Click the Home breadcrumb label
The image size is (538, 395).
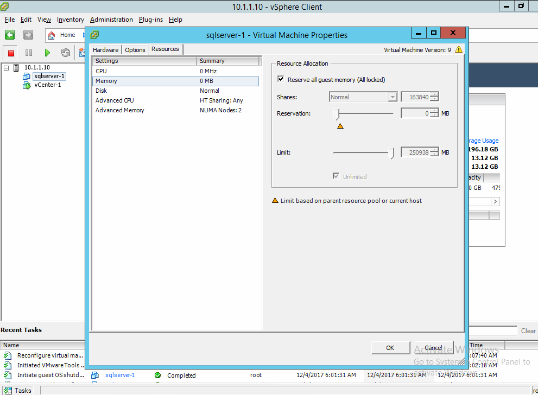[68, 35]
